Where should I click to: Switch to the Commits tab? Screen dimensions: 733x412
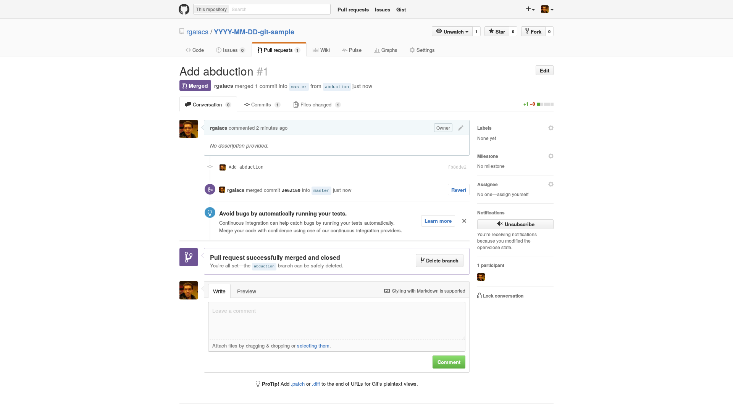(x=262, y=105)
